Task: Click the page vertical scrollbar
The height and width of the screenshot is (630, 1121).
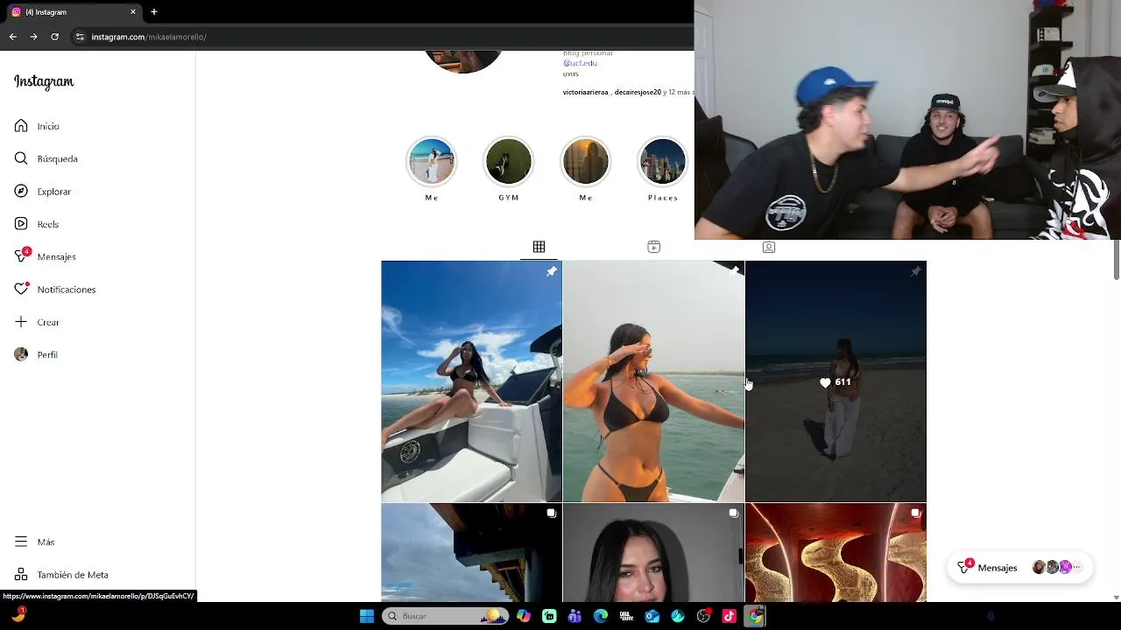Action: (x=1116, y=259)
